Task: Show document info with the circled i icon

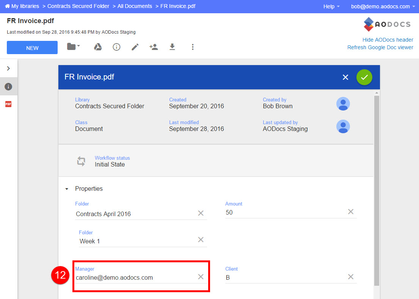Action: point(116,47)
